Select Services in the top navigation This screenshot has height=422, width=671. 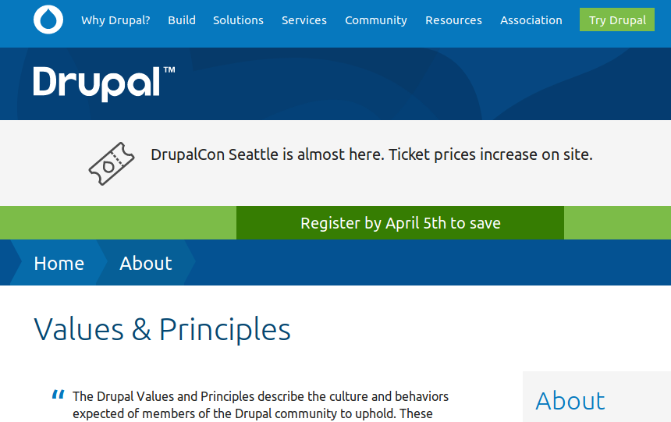(x=304, y=20)
